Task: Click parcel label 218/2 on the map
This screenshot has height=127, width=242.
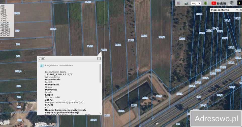Action: (144, 36)
